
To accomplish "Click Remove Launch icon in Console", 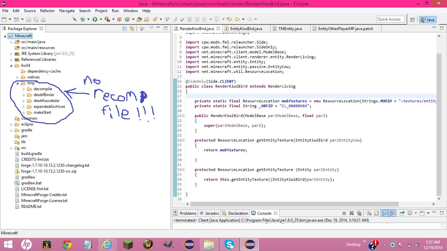I will pos(351,213).
